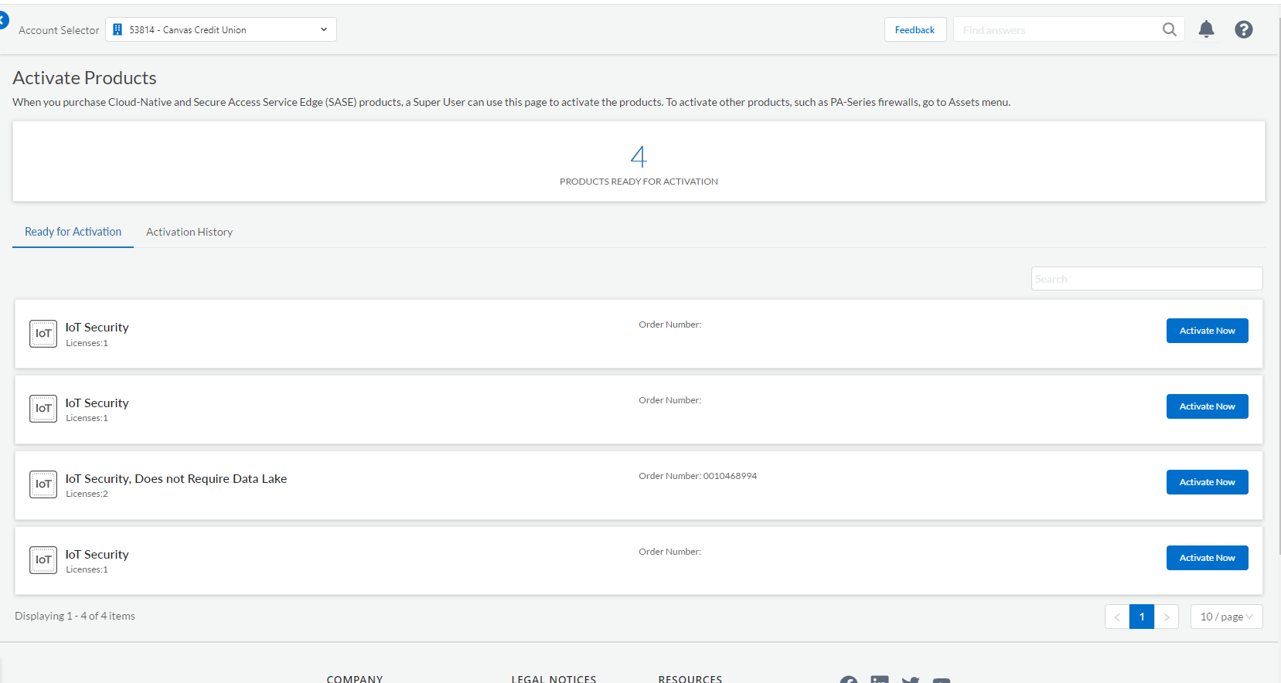The image size is (1281, 683).
Task: Click the IoT icon of last product
Action: (43, 560)
